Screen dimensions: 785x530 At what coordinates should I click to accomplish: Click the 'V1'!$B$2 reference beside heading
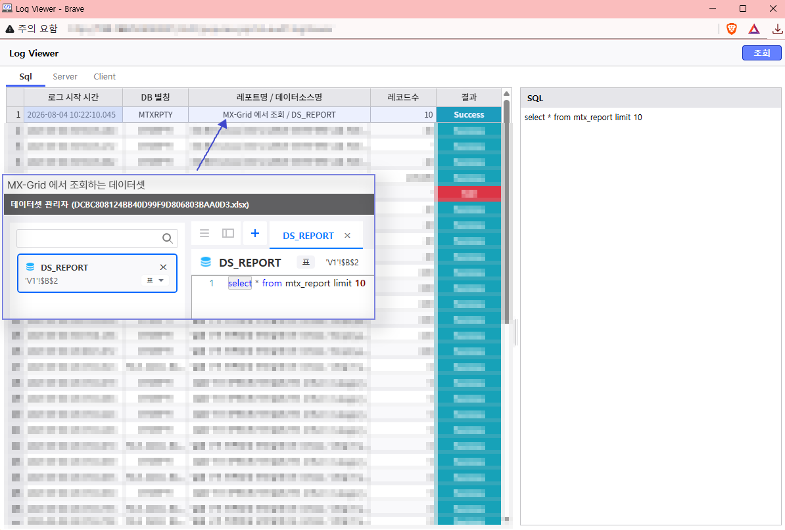(x=342, y=262)
